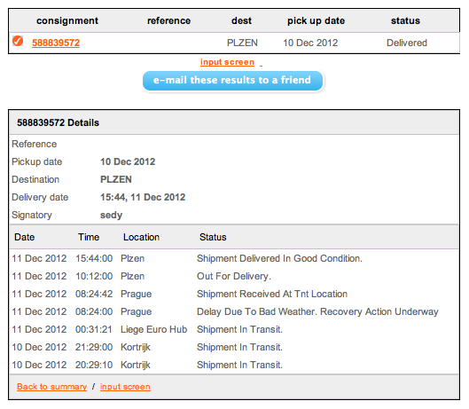This screenshot has height=409, width=469.
Task: Click the 588839572 Details heading
Action: [58, 122]
